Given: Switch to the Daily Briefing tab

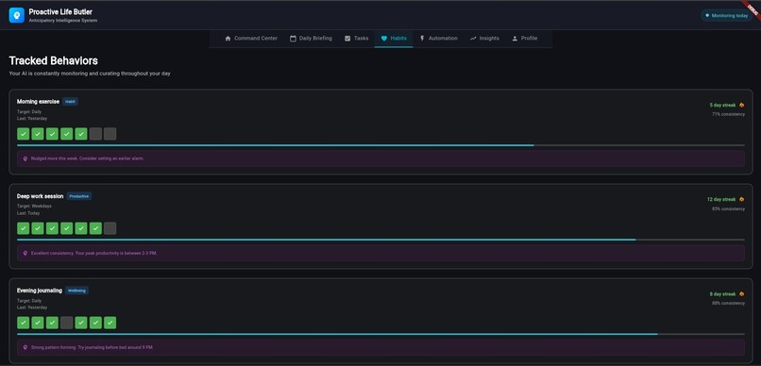Looking at the screenshot, I should coord(311,39).
